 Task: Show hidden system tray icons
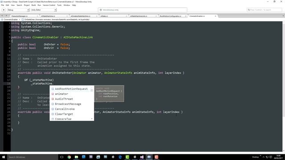tap(264, 157)
